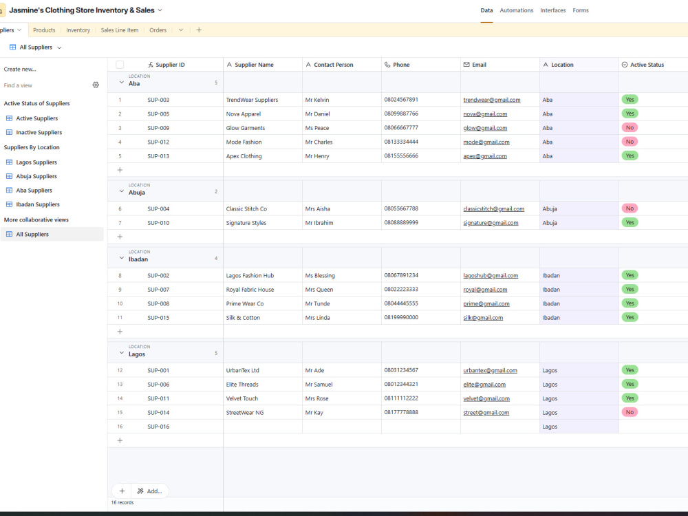The width and height of the screenshot is (688, 516).
Task: Select cell 'Glow Garments'
Action: pyautogui.click(x=263, y=128)
